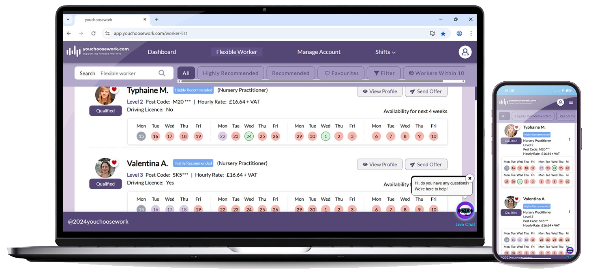591x269 pixels.
Task: Tap the All tab on the phone
Action: [x=504, y=116]
